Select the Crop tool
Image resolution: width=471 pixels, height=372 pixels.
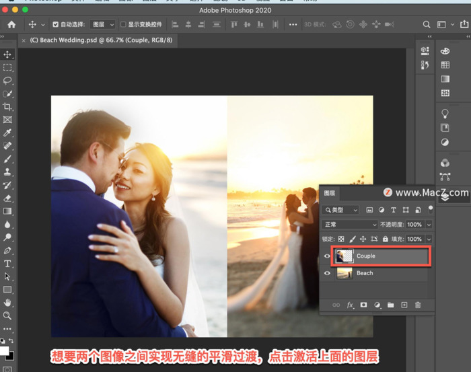point(7,106)
